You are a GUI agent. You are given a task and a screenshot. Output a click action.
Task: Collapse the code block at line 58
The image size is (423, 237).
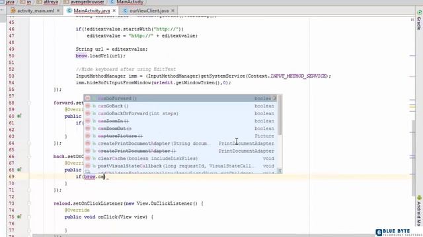[29, 103]
